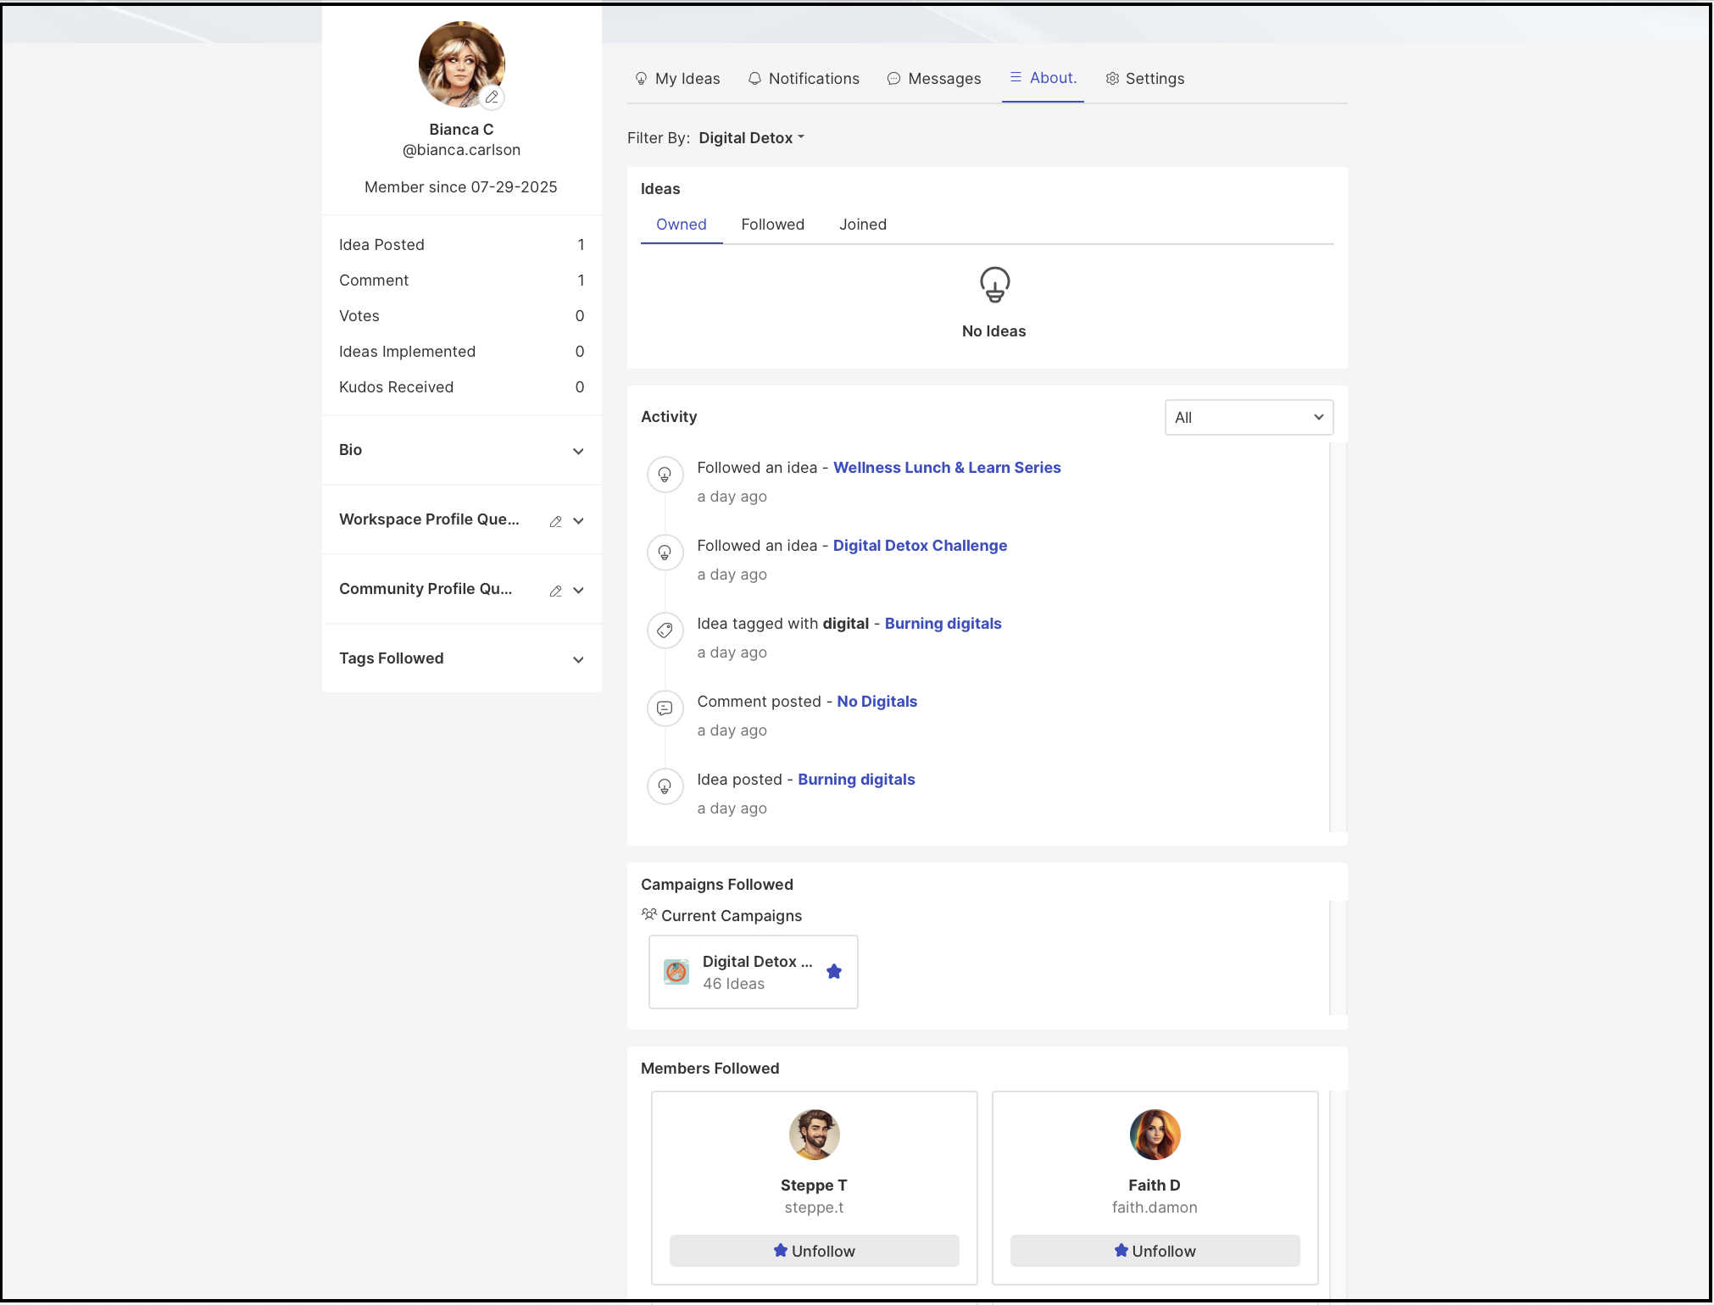Click the @bianca.carlson username
1714x1305 pixels.
[462, 150]
